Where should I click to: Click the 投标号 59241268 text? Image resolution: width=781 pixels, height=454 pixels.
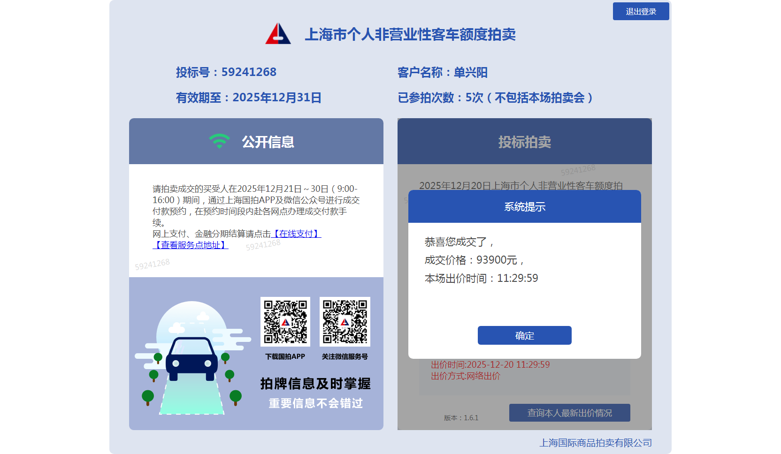pos(226,72)
